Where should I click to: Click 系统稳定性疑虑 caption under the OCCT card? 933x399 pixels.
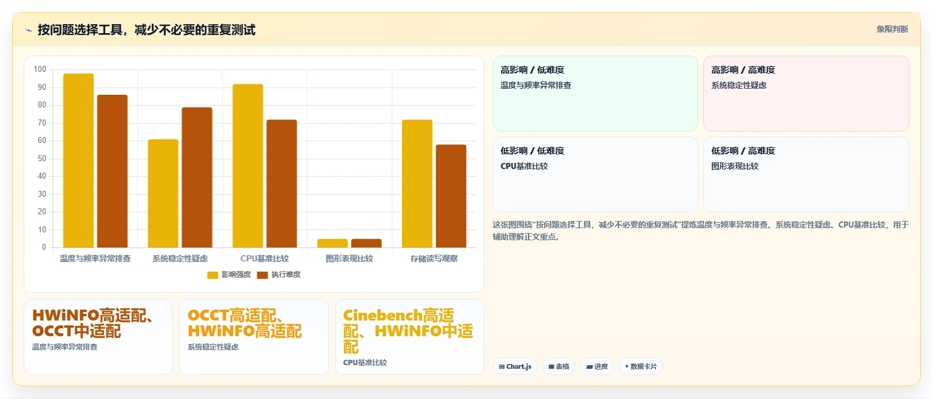tap(213, 347)
